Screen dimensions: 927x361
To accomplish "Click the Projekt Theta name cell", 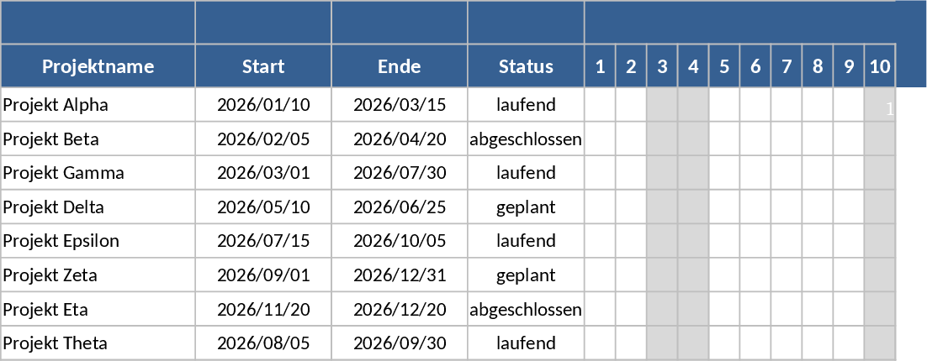I will pos(98,343).
